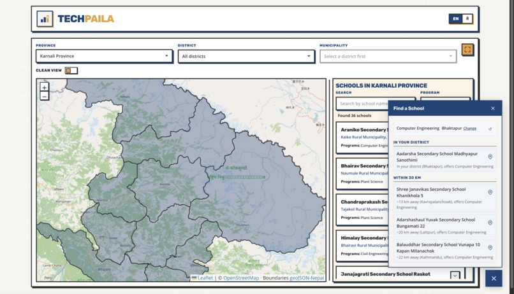Select Balauddhar Secondary School Vunapa 10 result
514x294 pixels.
click(445, 251)
